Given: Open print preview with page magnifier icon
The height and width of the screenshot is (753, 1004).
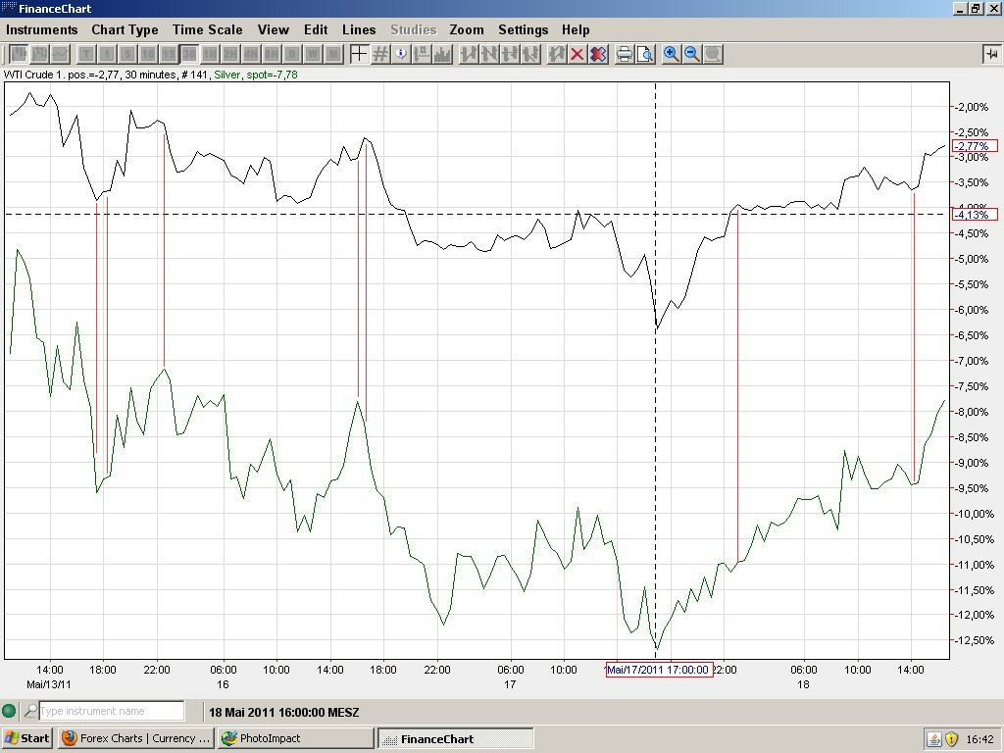Looking at the screenshot, I should (x=644, y=54).
